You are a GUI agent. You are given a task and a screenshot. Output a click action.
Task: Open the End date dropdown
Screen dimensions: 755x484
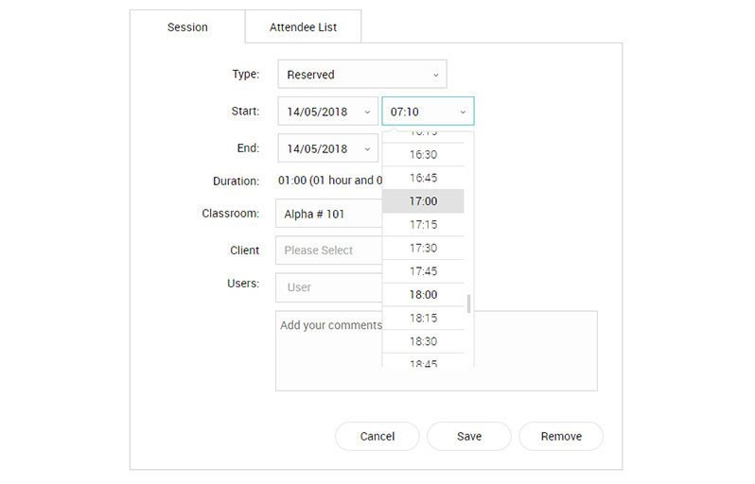[328, 148]
